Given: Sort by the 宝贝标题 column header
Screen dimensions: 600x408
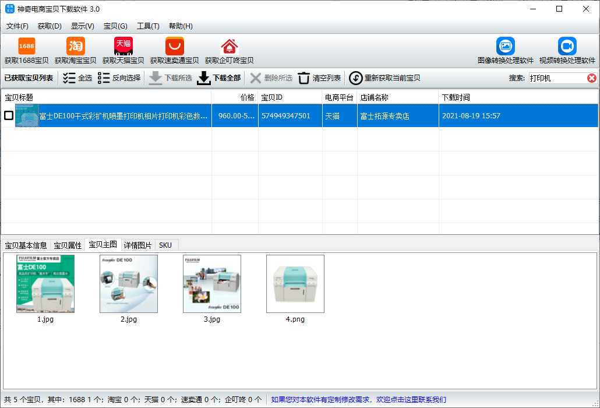Looking at the screenshot, I should point(107,97).
